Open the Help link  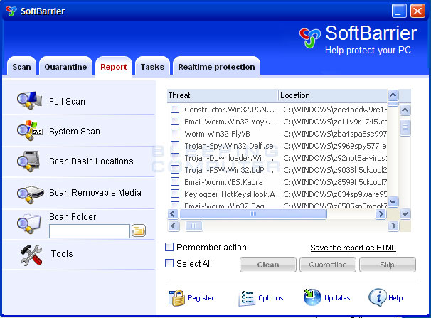point(395,298)
